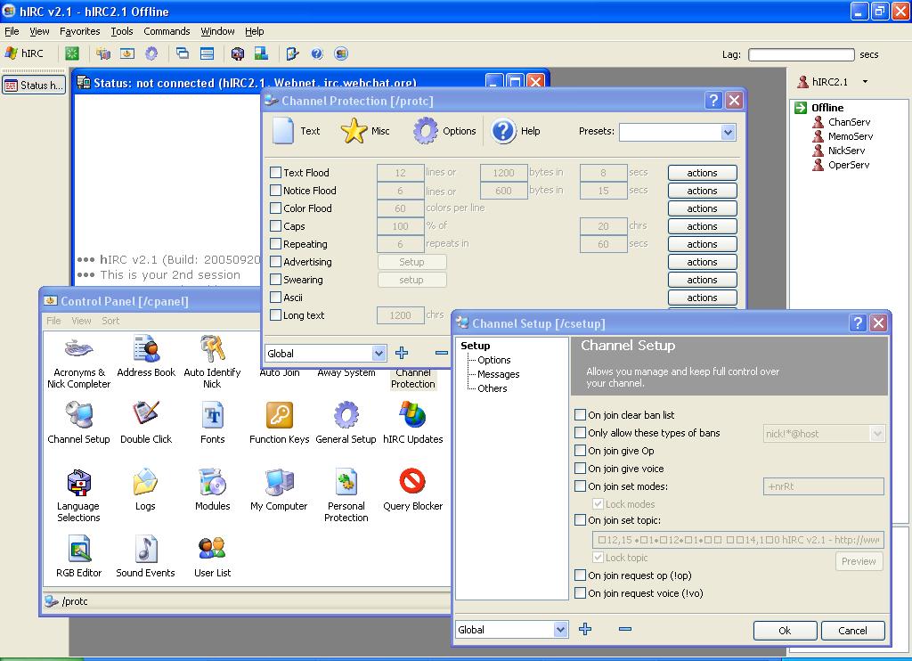Open Sound Events icon

click(x=145, y=549)
